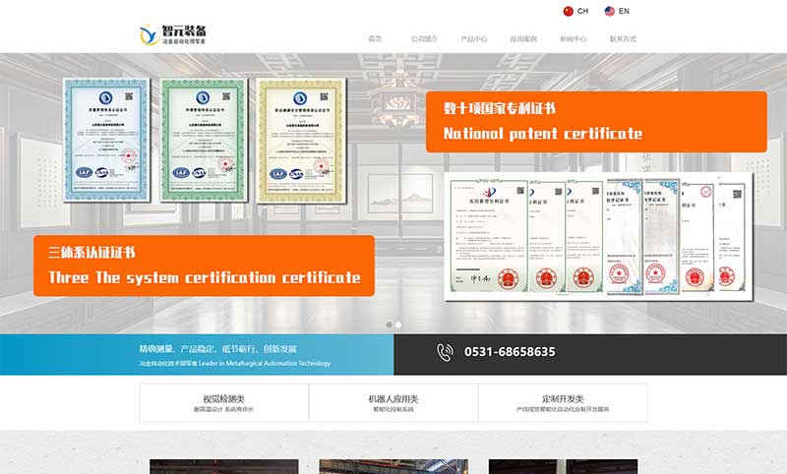
Task: Open the 联系方式 contact page
Action: pos(623,39)
